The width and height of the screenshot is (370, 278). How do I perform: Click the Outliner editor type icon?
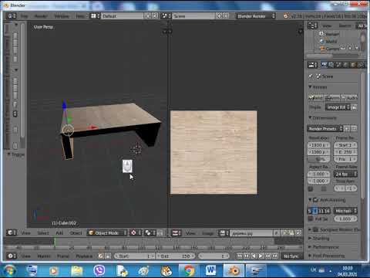[312, 25]
